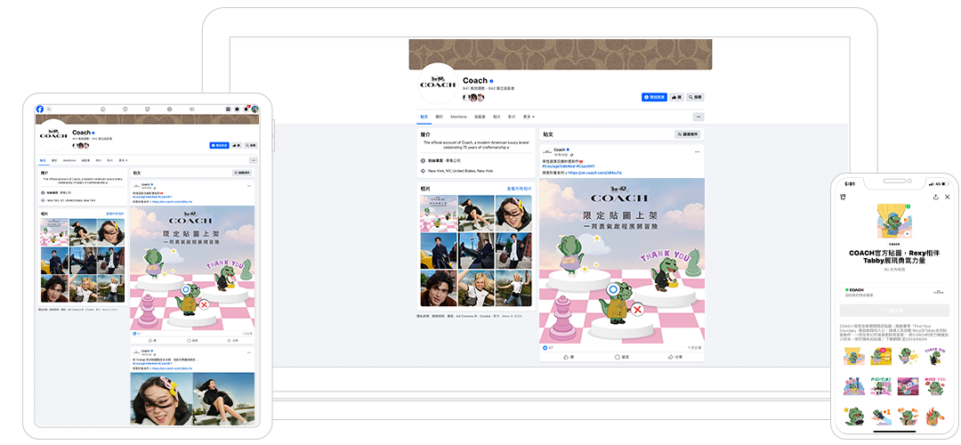Tap the share icon on the phone
The width and height of the screenshot is (961, 445).
click(935, 198)
